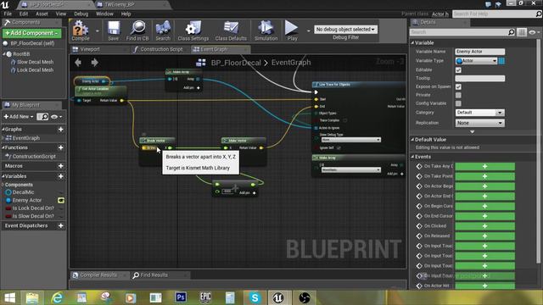Select Slow Decal Mesh component
The image size is (543, 305).
[x=35, y=62]
